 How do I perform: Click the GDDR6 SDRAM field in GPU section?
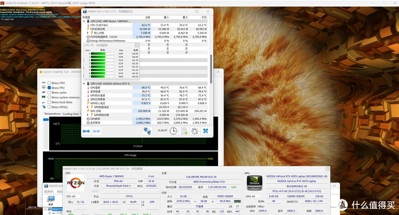coord(296,196)
